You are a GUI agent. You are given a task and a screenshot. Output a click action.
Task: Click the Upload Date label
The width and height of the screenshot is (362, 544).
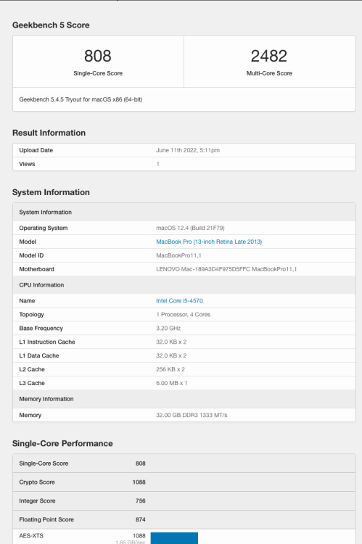36,150
